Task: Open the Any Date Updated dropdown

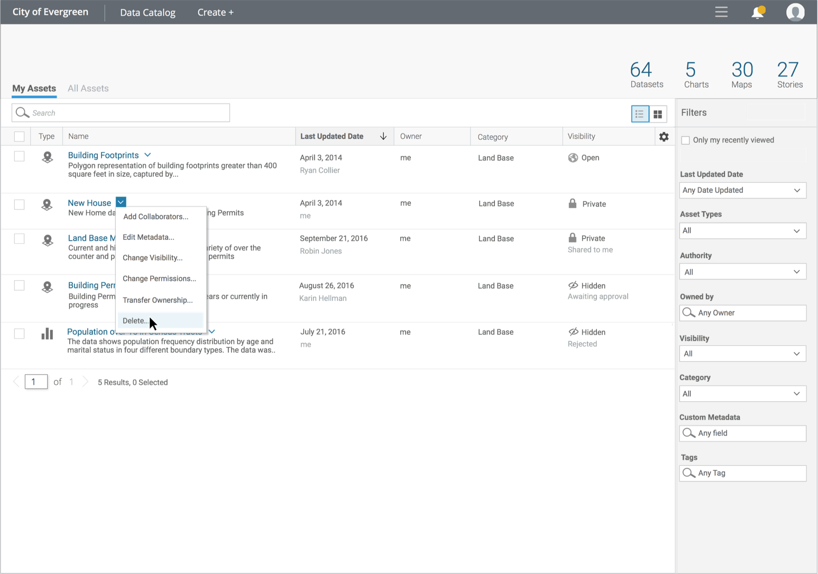Action: (742, 190)
